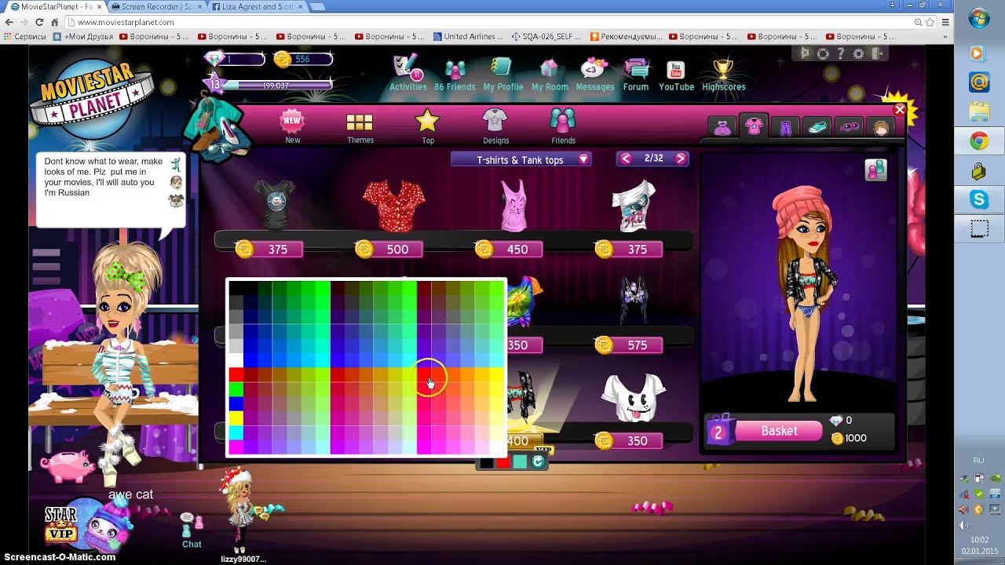Pick the black color swatch below palette
Viewport: 1005px width, 565px height.
pyautogui.click(x=487, y=462)
